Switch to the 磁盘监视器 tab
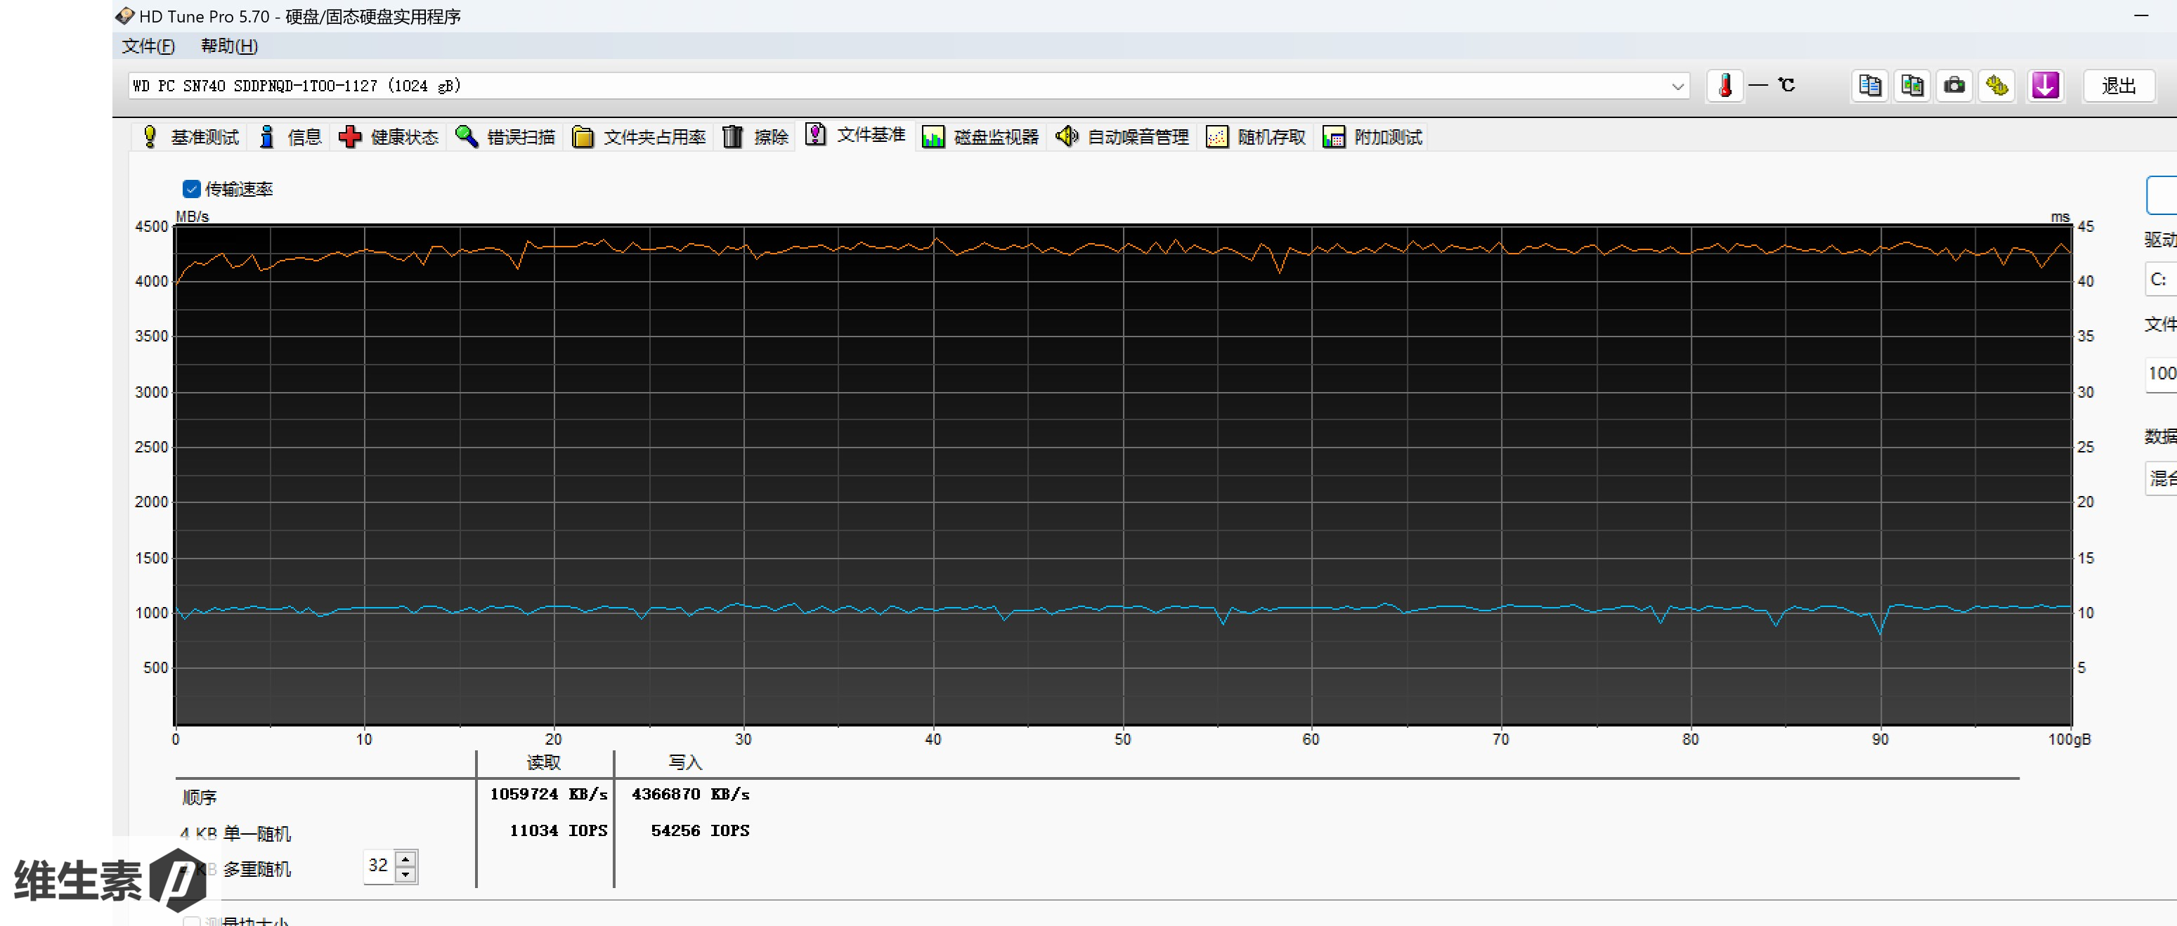 [x=980, y=137]
